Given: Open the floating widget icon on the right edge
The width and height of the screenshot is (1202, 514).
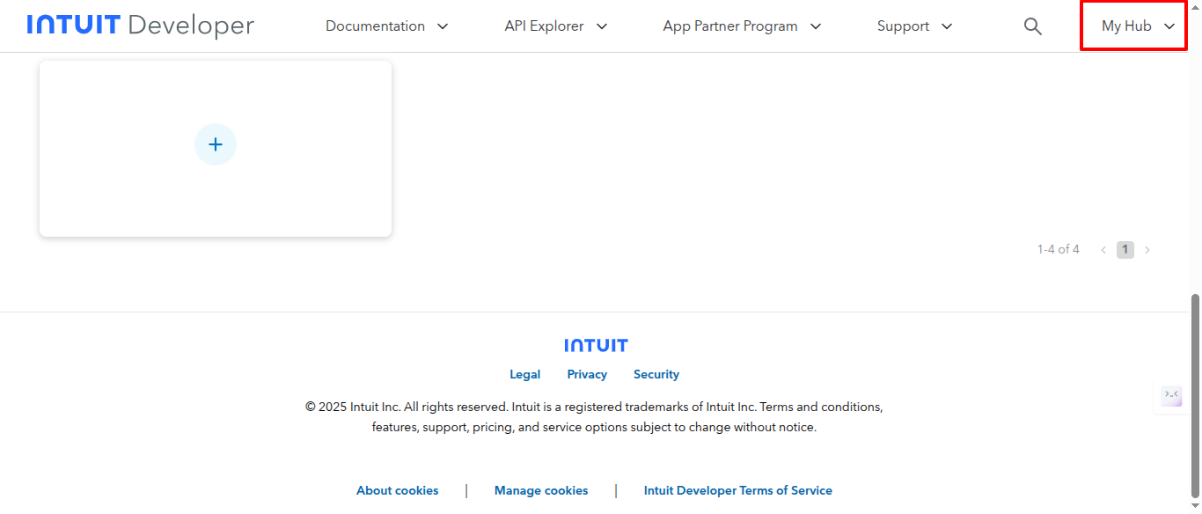Looking at the screenshot, I should (1170, 396).
